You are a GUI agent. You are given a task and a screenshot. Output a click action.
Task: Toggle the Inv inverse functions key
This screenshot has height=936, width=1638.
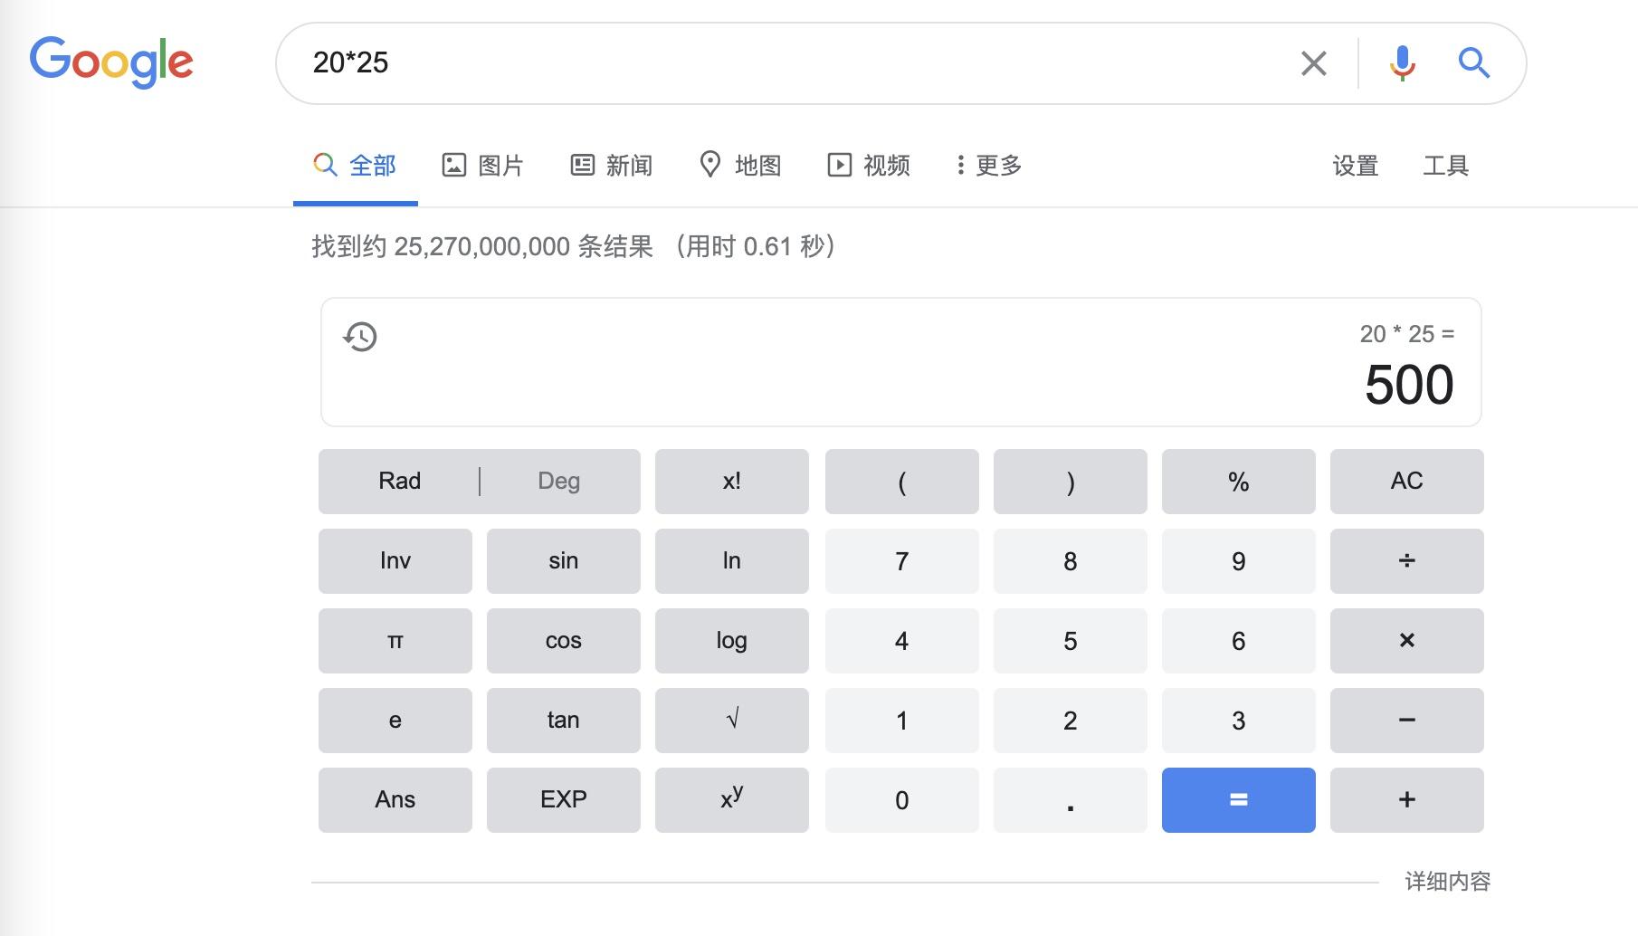[395, 561]
